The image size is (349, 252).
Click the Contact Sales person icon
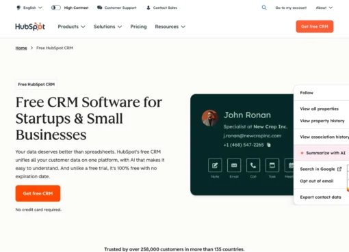point(148,8)
